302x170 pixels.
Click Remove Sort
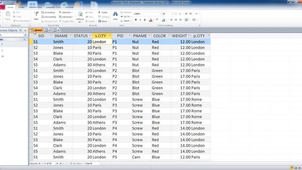49,21
